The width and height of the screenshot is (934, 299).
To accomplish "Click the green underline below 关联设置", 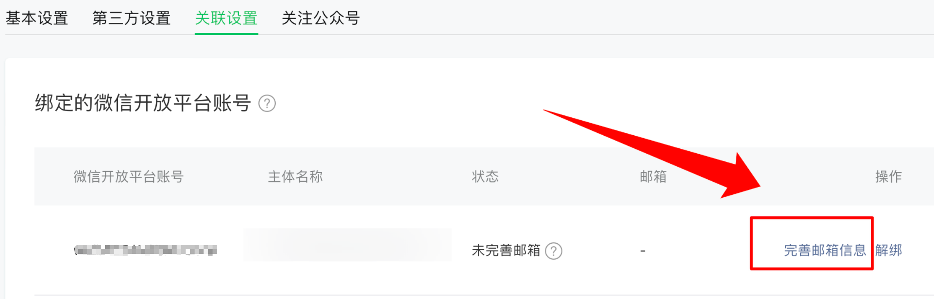I will 226,34.
